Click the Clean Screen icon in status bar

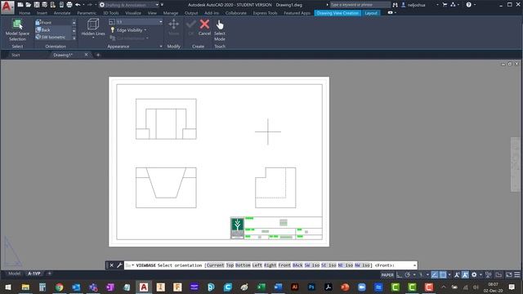tap(508, 274)
